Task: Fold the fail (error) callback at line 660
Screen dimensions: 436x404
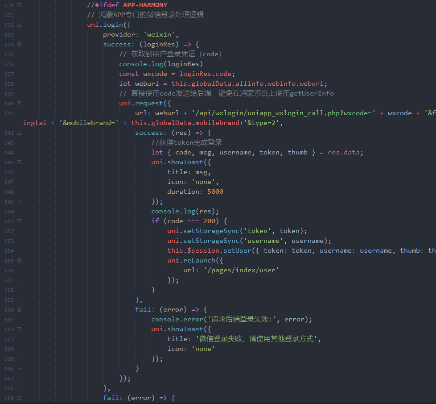Action: [x=19, y=310]
